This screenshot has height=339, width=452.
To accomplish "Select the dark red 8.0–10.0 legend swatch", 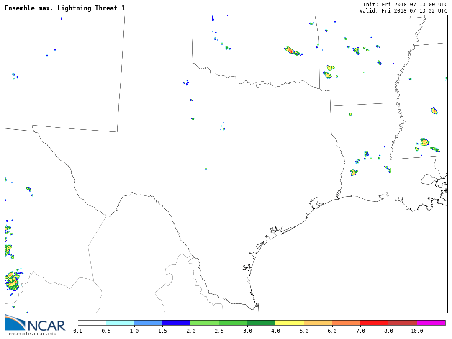I will (403, 323).
